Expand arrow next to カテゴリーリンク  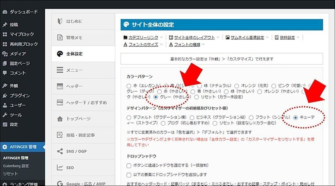coord(161,37)
